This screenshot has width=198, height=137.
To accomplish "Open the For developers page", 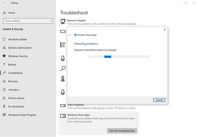I will tap(16, 106).
